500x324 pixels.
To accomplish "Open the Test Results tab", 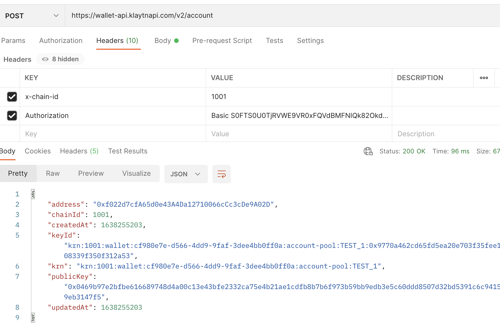I will point(128,151).
